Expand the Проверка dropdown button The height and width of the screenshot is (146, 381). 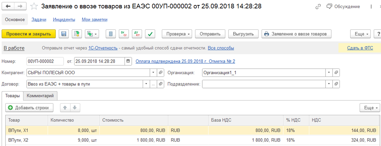point(177,34)
